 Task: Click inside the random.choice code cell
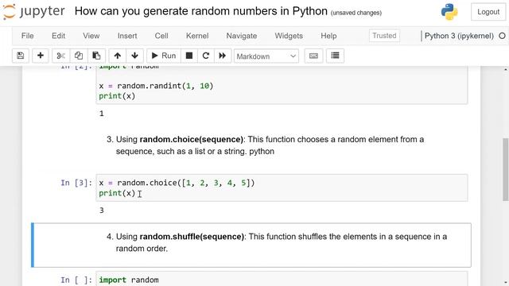[282, 187]
